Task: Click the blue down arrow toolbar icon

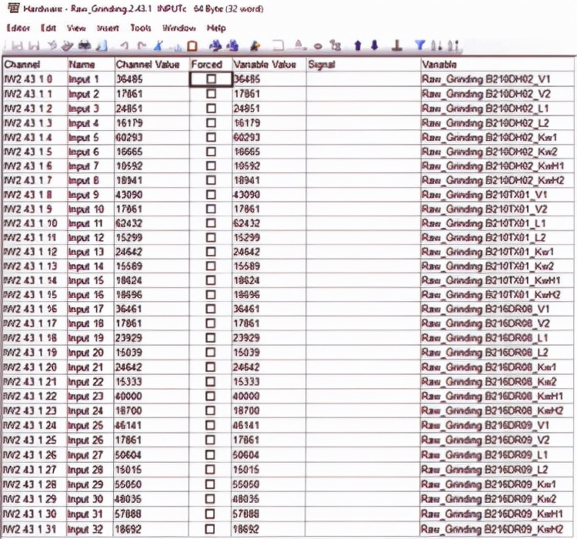Action: point(374,45)
